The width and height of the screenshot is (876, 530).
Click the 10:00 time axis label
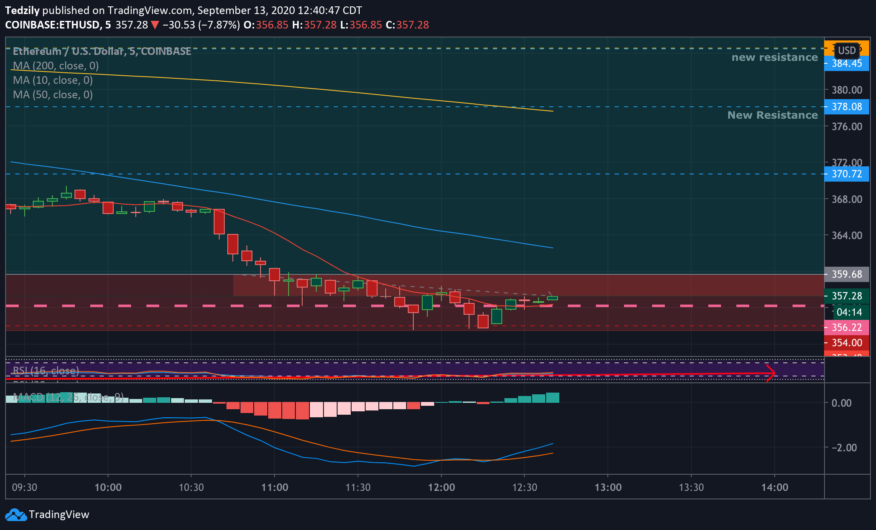coord(108,487)
